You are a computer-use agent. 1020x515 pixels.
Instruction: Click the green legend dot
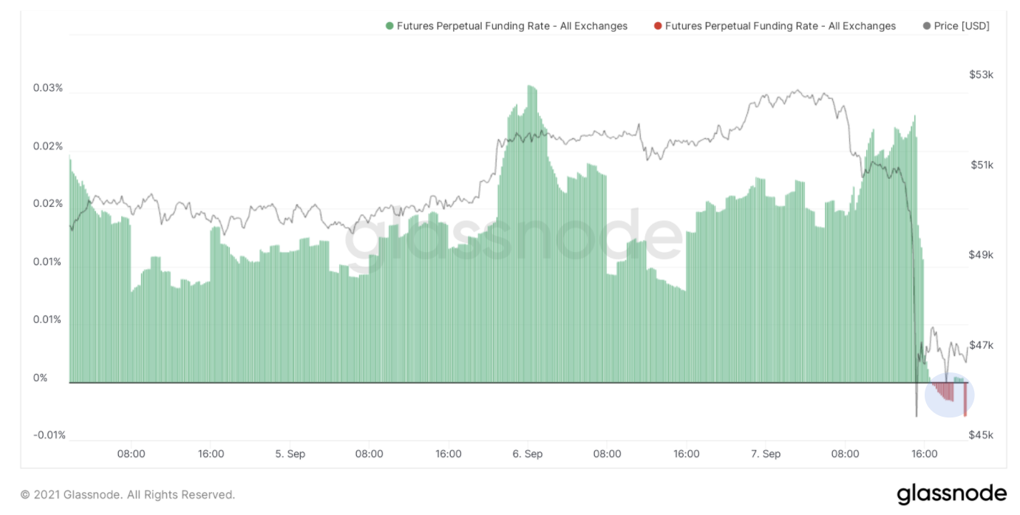(x=390, y=26)
